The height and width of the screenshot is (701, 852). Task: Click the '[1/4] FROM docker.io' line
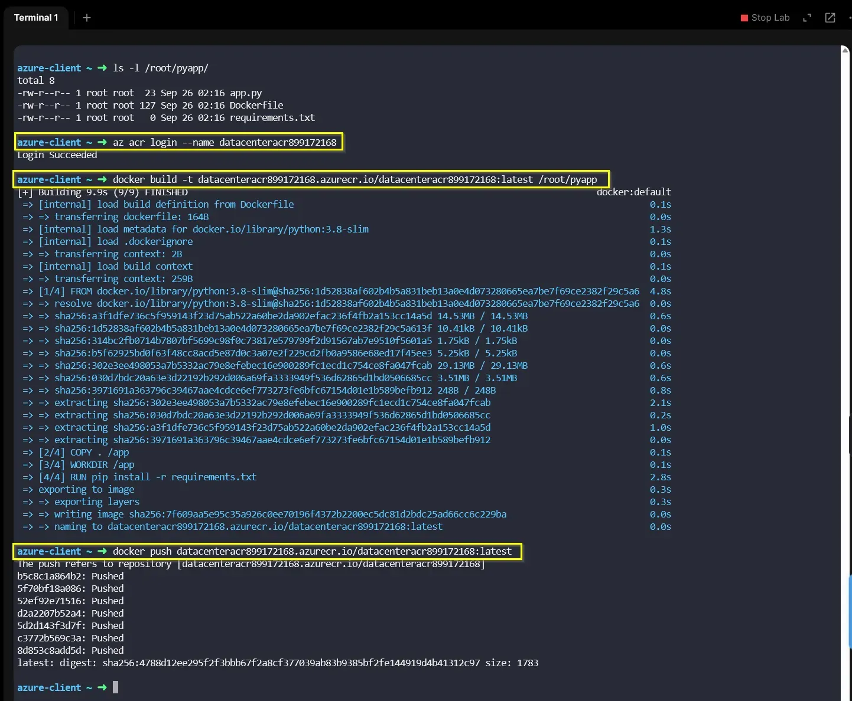[x=331, y=291]
